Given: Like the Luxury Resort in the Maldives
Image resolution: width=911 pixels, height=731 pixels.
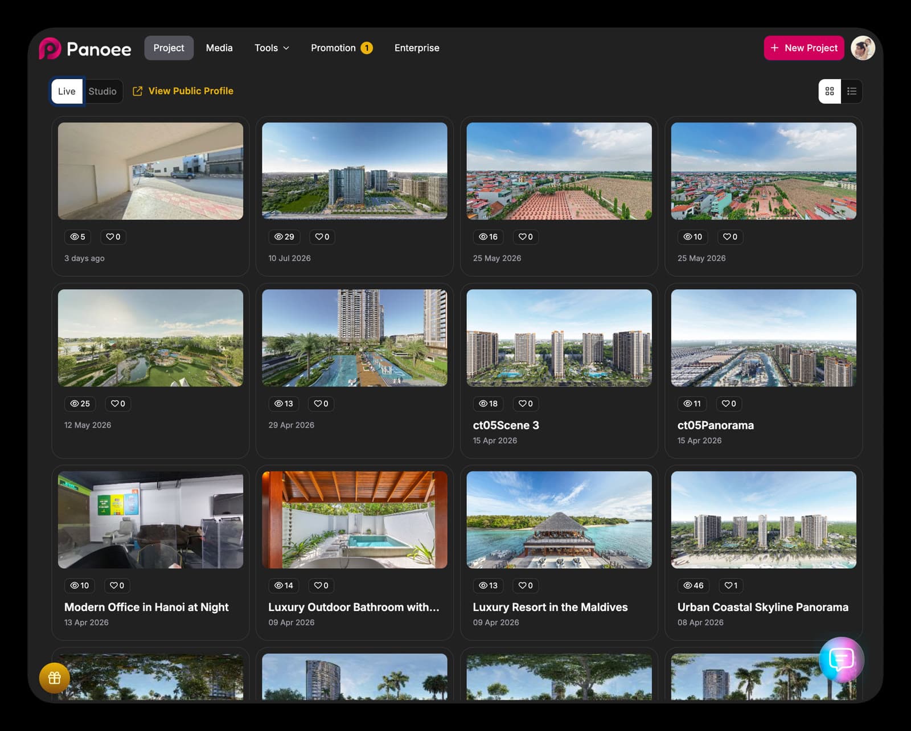Looking at the screenshot, I should tap(526, 585).
